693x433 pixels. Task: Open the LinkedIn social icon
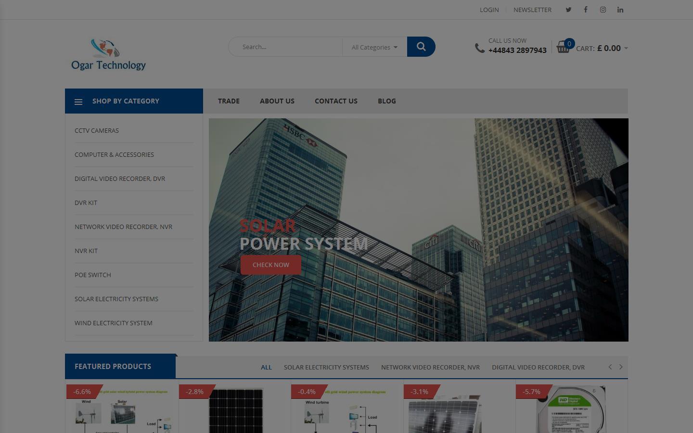[620, 10]
